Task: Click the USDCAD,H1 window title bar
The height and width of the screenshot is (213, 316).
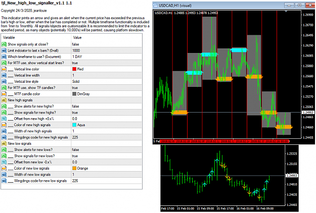Action: (234, 5)
